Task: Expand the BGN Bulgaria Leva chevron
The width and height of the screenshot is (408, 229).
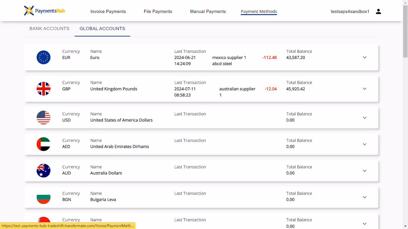Action: [365, 197]
